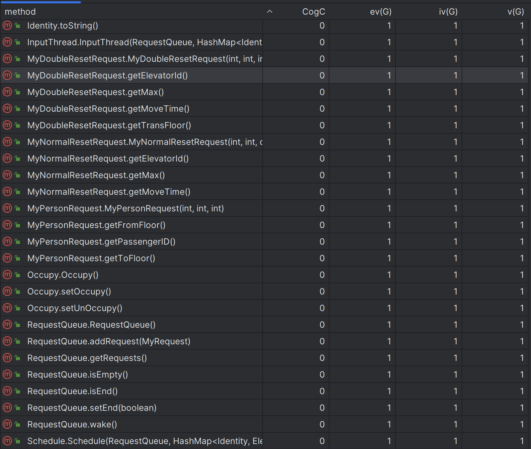Viewport: 531px width, 449px height.
Task: Sort the table by the CogC column
Action: click(313, 12)
